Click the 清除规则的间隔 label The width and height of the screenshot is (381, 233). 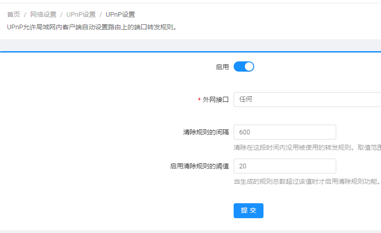pyautogui.click(x=206, y=132)
